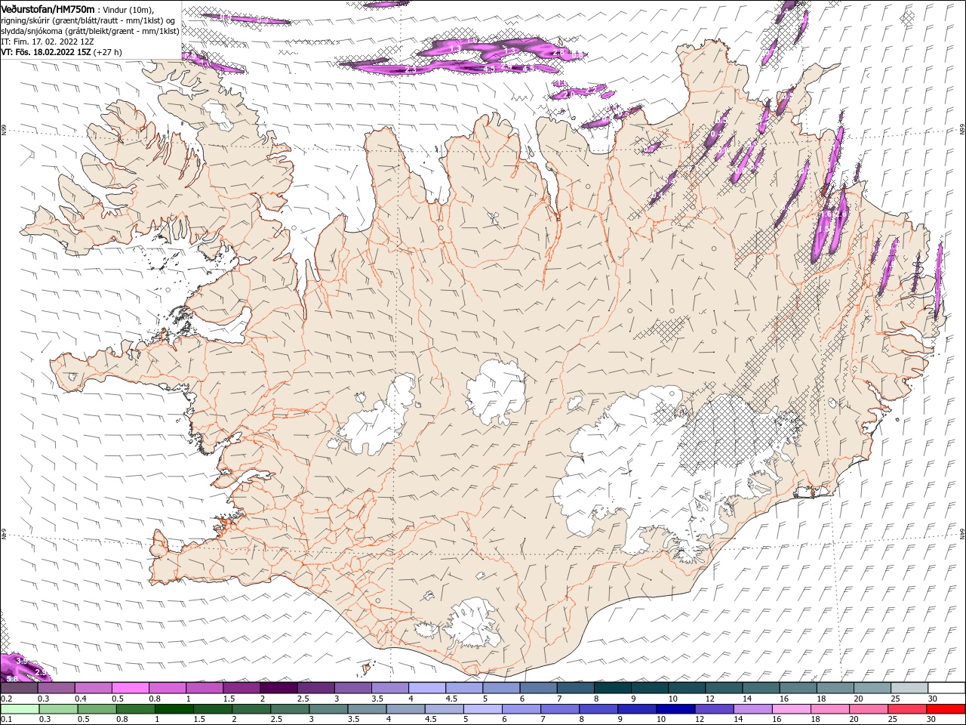Select the bright pink upper swatch between 0.5 and 0.8
This screenshot has width=966, height=725.
pos(131,688)
